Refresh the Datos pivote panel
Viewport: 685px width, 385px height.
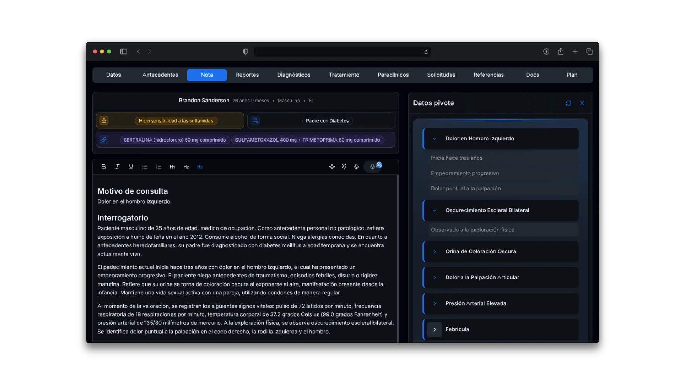568,103
